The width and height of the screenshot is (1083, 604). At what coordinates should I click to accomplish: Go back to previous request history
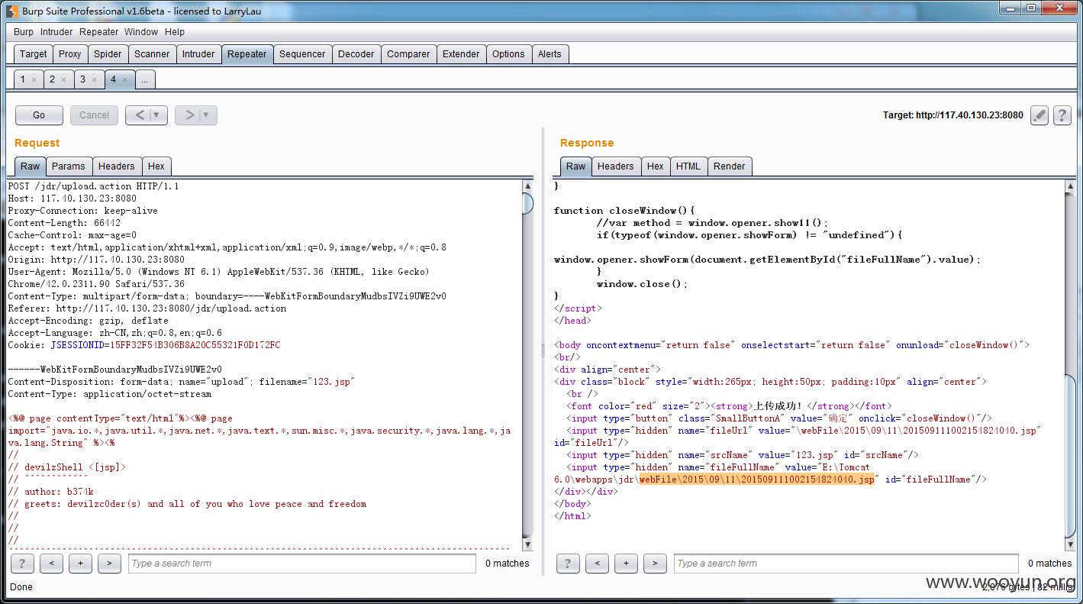[140, 115]
